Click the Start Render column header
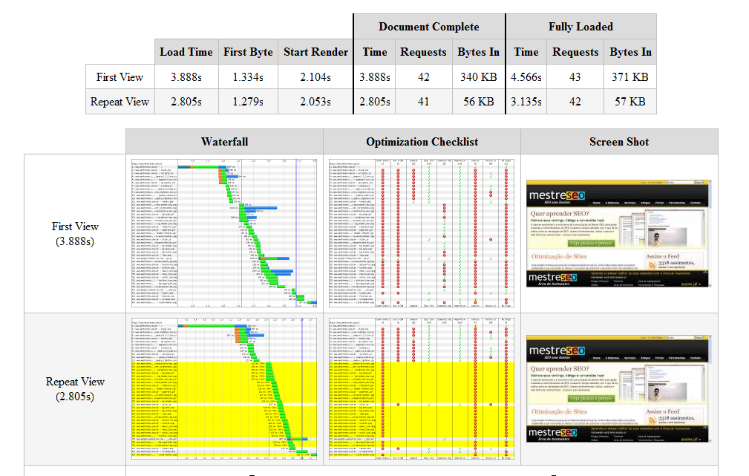The image size is (749, 476). coord(315,52)
